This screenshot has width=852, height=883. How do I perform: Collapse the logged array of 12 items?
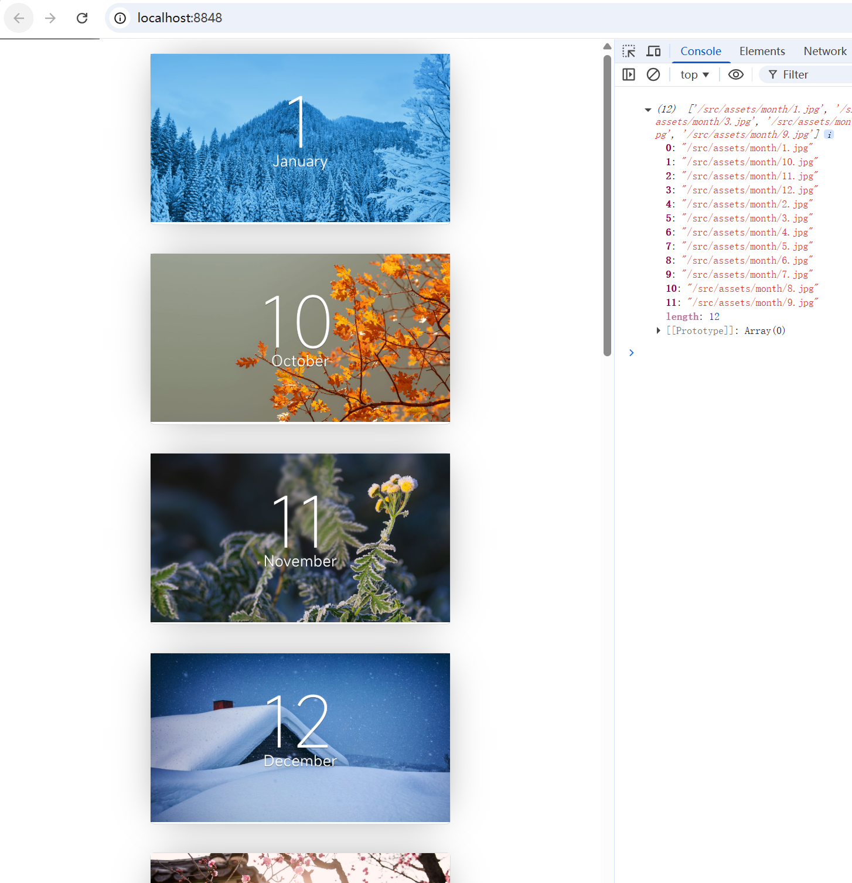648,110
